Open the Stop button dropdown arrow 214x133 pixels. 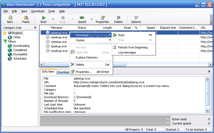[x=72, y=19]
